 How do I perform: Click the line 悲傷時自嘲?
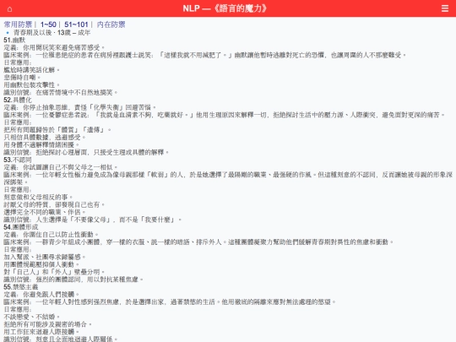(x=22, y=78)
